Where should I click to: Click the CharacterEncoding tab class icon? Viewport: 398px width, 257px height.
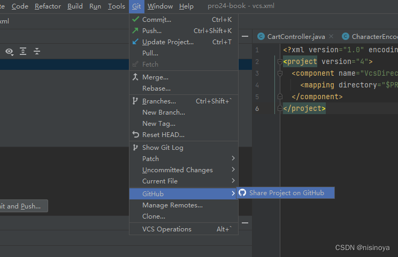346,36
